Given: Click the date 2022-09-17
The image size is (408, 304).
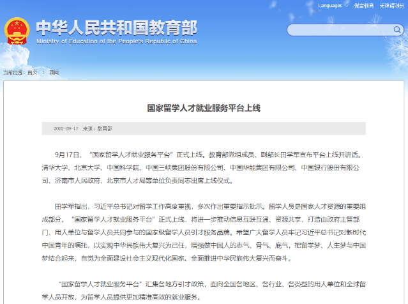Looking at the screenshot, I should pos(66,128).
